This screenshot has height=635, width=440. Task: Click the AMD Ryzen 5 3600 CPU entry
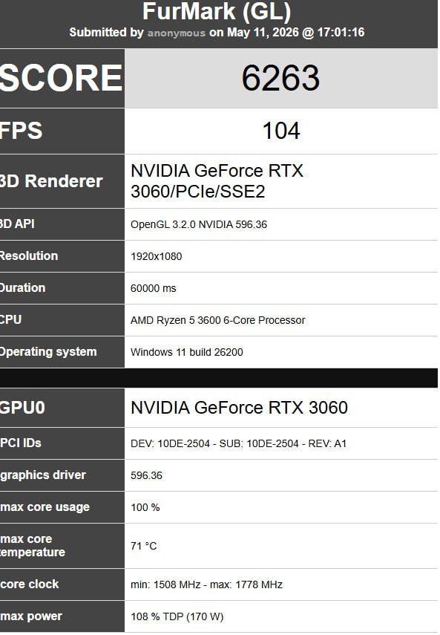(x=217, y=320)
